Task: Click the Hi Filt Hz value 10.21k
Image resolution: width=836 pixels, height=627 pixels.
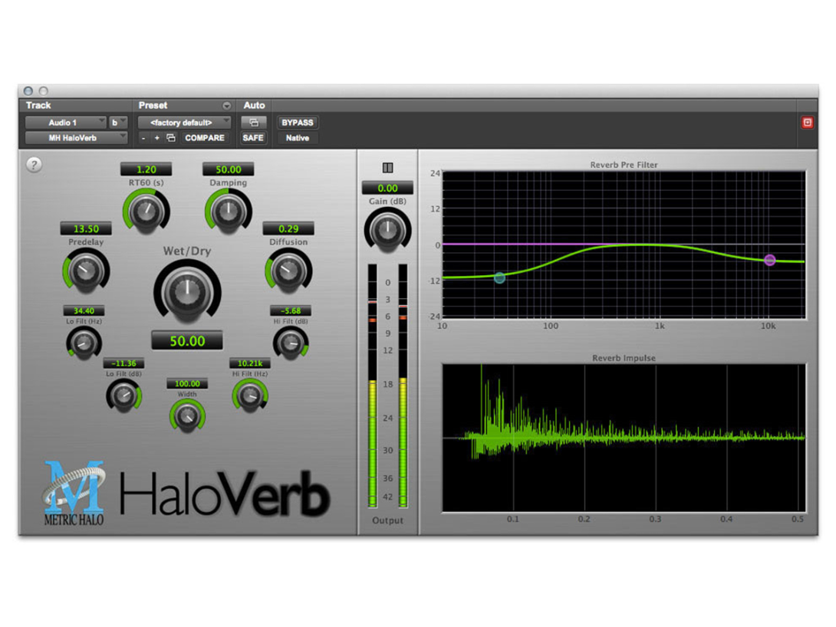Action: pyautogui.click(x=250, y=363)
